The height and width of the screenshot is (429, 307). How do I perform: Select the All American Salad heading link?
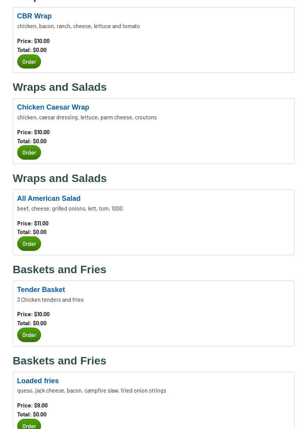pos(49,198)
